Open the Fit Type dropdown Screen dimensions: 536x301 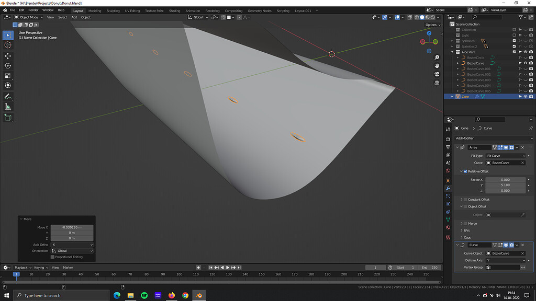[x=506, y=156]
